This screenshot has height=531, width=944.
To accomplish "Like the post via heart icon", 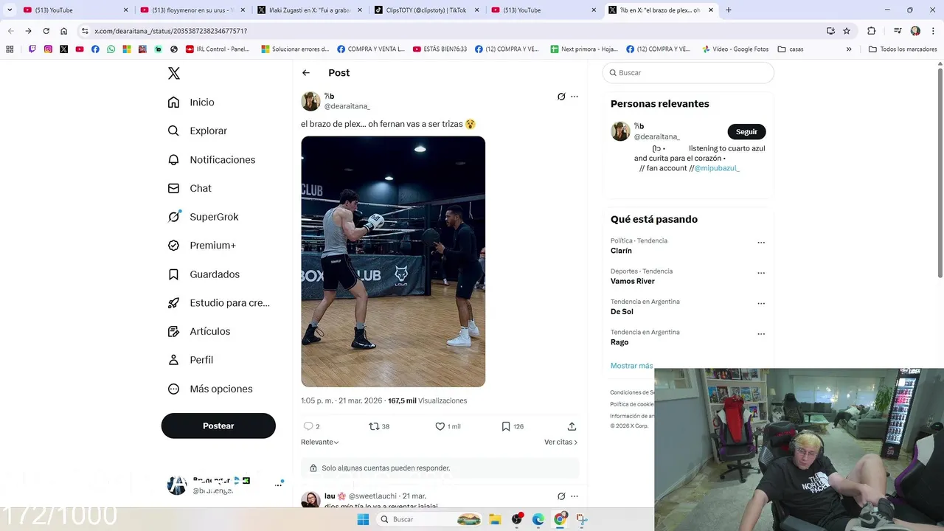I will [440, 426].
